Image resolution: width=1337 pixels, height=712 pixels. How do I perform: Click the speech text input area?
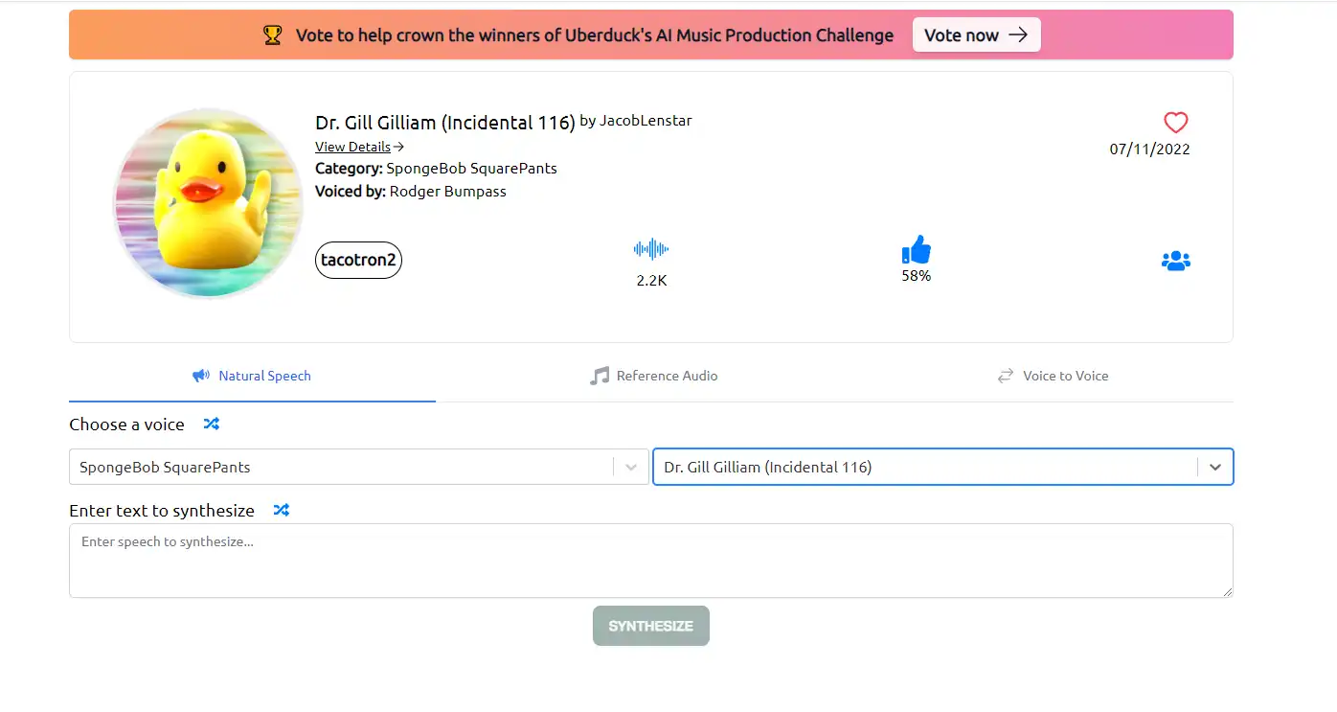click(651, 561)
